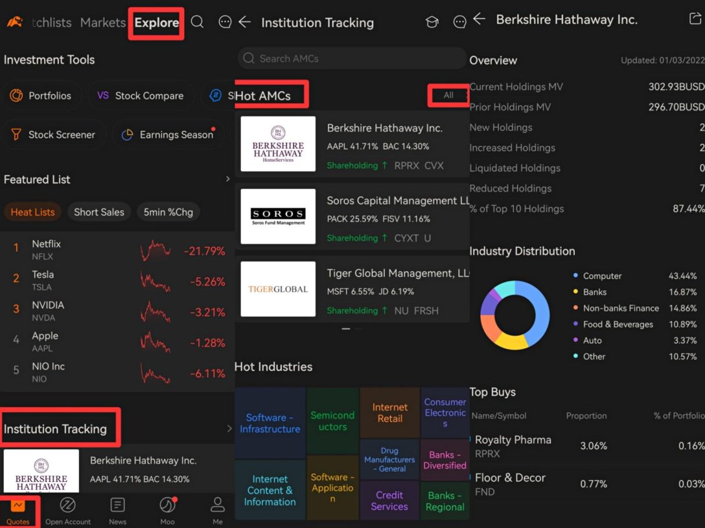Screen dimensions: 705x528
Task: Tap the moomoo logo icon
Action: click(15, 22)
